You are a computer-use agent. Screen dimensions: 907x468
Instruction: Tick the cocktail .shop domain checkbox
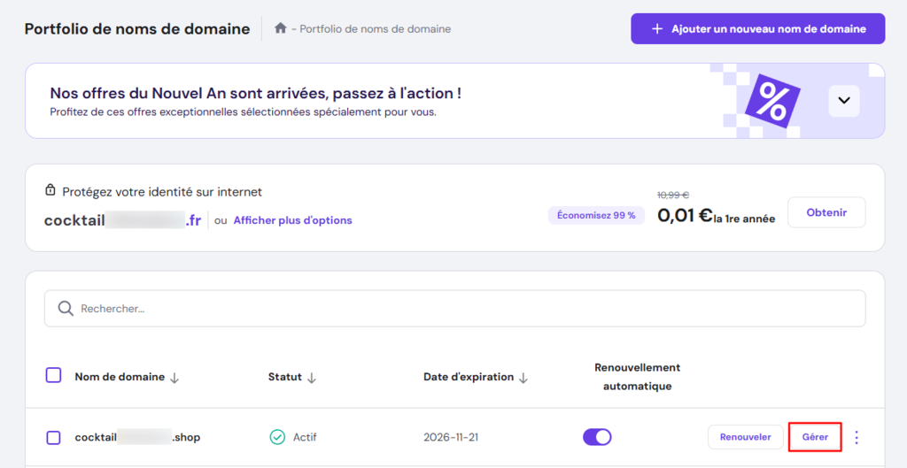click(53, 437)
